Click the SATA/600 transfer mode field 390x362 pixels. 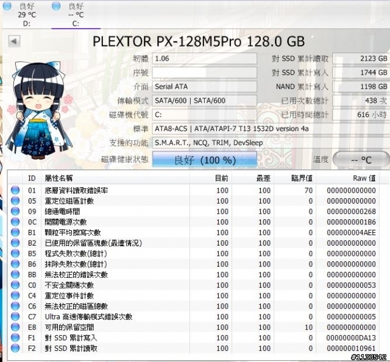point(205,101)
